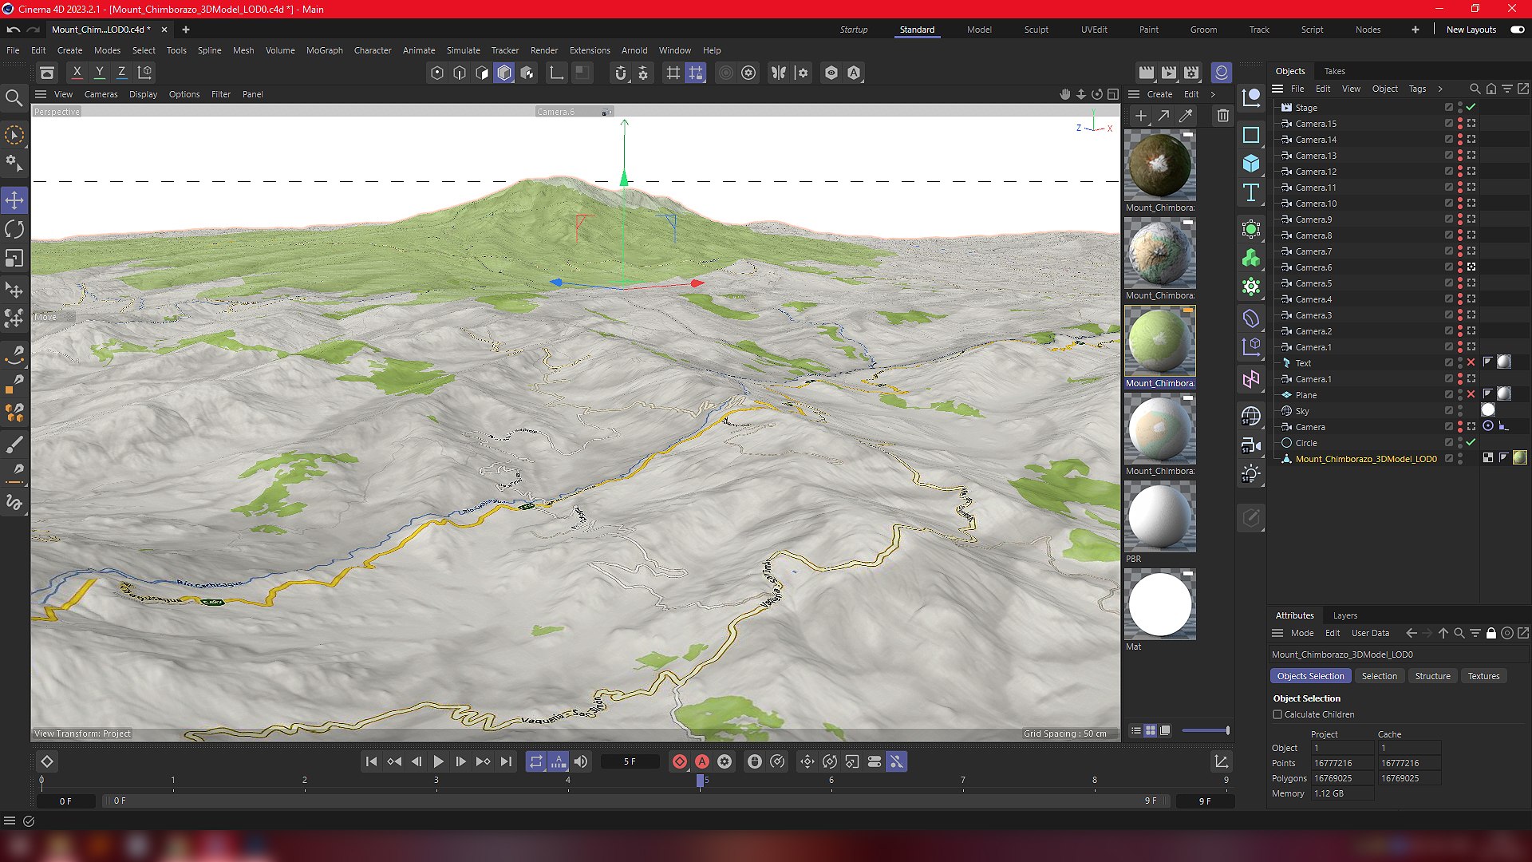Screen dimensions: 1532x862
Task: Click the Structure attribute button
Action: [1432, 676]
